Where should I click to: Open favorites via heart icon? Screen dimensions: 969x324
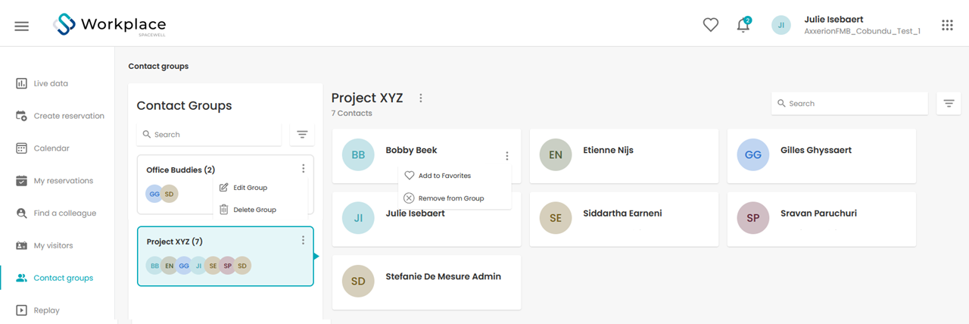[x=710, y=25]
